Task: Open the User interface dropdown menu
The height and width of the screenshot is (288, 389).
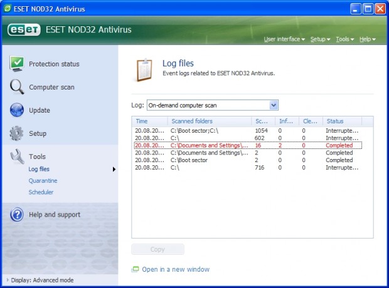Action: coord(284,39)
